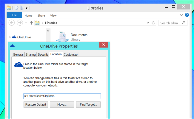
Task: Expand the OneDrive tree node arrow
Action: tap(10, 37)
